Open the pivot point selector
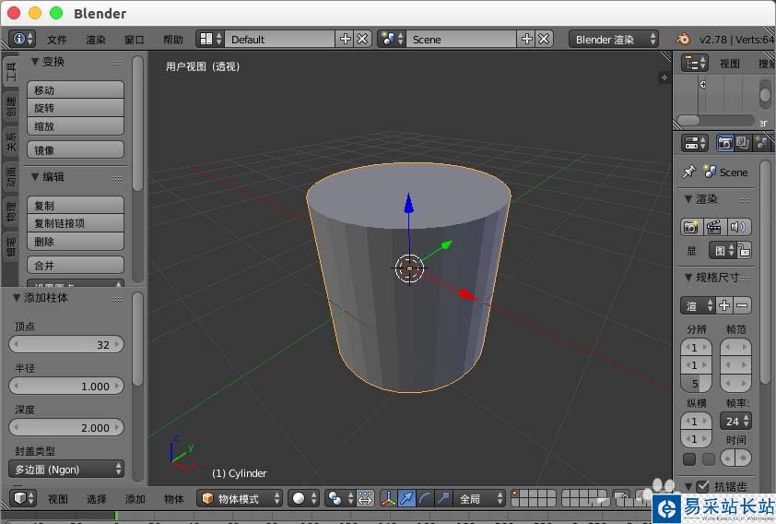Screen dimensions: 776x524 click(x=339, y=498)
